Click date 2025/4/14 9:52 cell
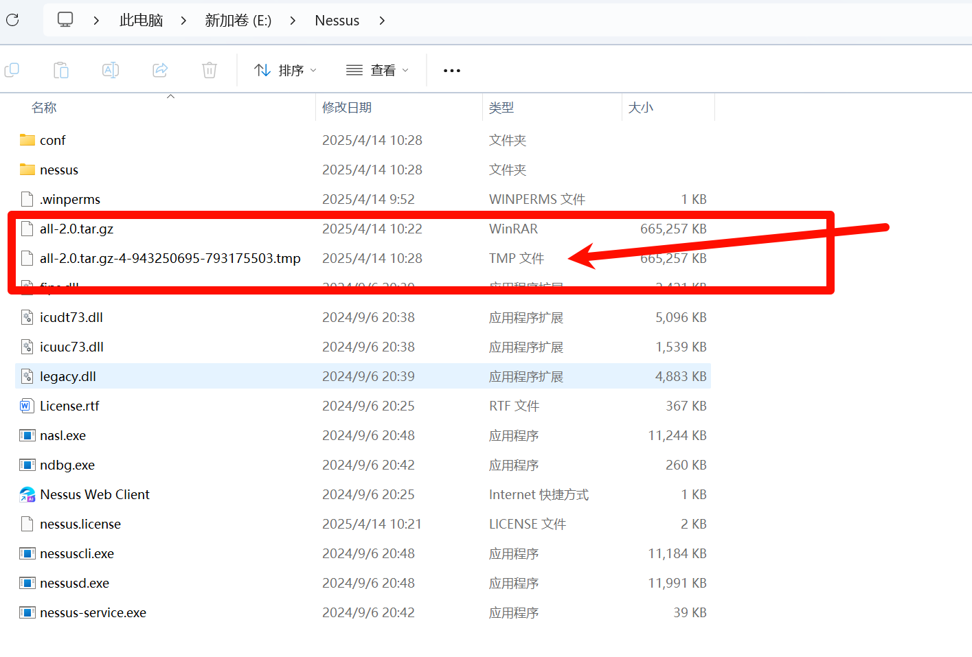The image size is (972, 657). pos(369,199)
